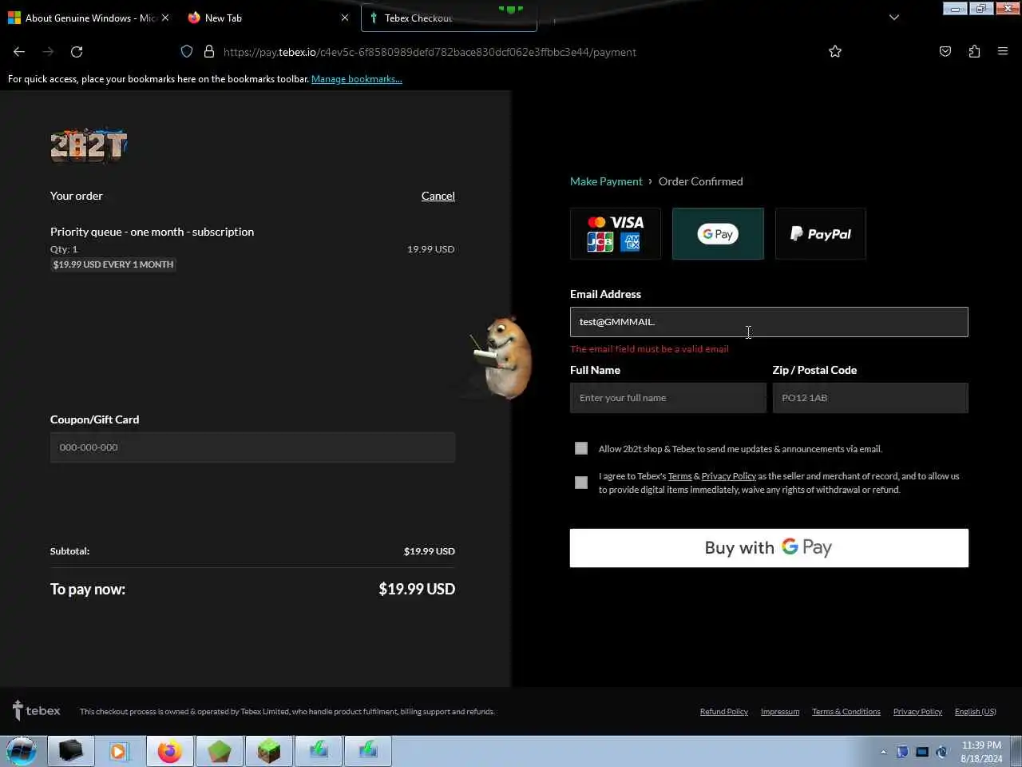Click the 'Order Confirmed' breadcrumb text
This screenshot has height=767, width=1022.
[700, 181]
